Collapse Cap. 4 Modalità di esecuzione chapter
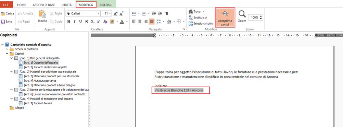Image resolution: width=343 pixels, height=127 pixels. (12, 99)
